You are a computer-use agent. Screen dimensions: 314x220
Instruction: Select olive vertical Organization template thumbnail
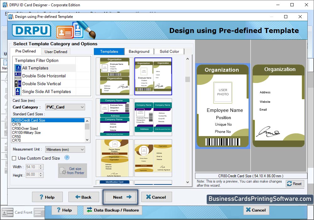coord(153,76)
